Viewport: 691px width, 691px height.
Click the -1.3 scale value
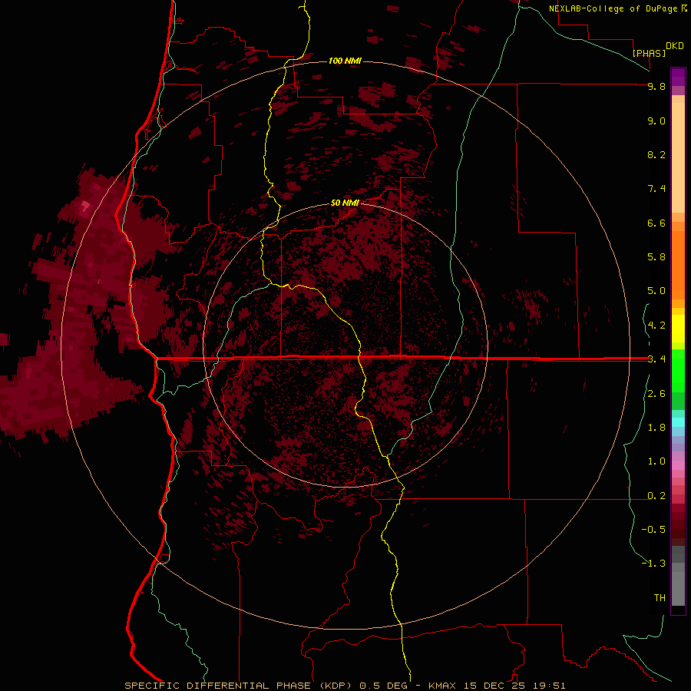pyautogui.click(x=653, y=564)
